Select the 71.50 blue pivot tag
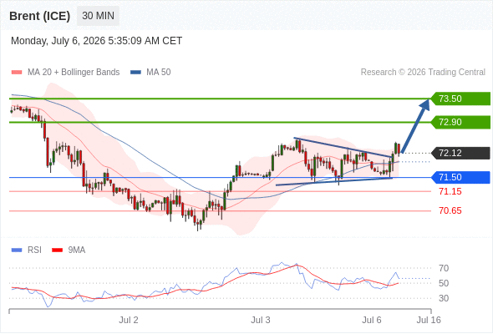 coord(460,178)
